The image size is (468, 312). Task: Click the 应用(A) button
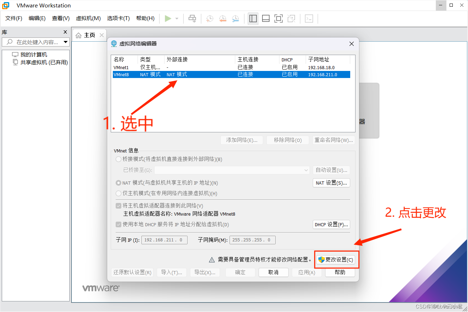(307, 272)
